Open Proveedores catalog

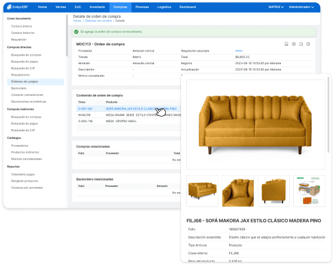tap(19, 146)
